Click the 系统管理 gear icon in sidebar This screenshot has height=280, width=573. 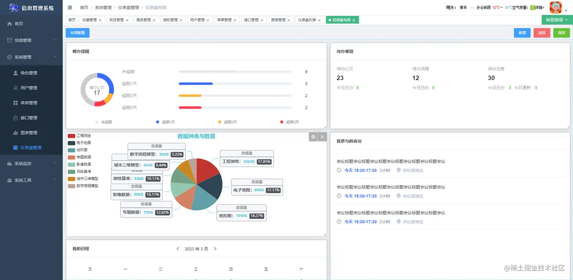pos(10,57)
